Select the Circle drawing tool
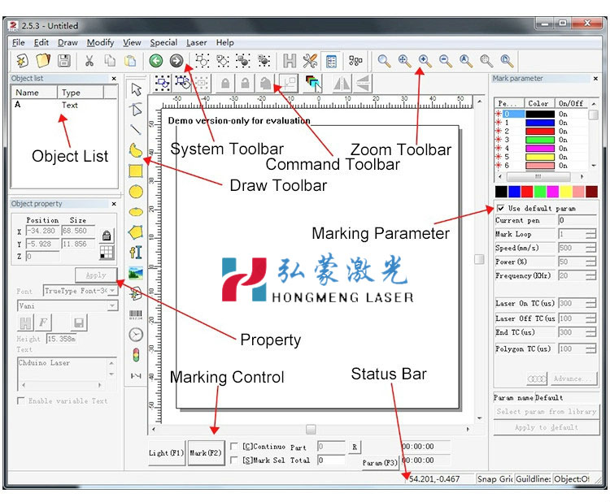 click(136, 192)
